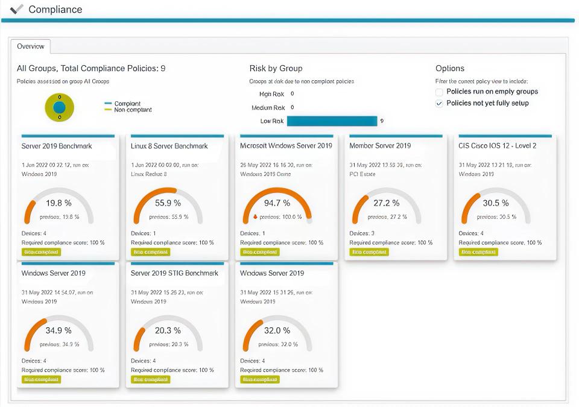
Task: Click the Low Risk progress bar
Action: pos(332,120)
